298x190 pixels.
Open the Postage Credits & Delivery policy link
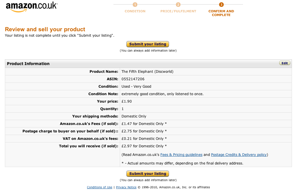[x=239, y=155]
